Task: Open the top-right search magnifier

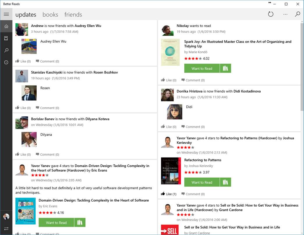Action: (x=297, y=14)
